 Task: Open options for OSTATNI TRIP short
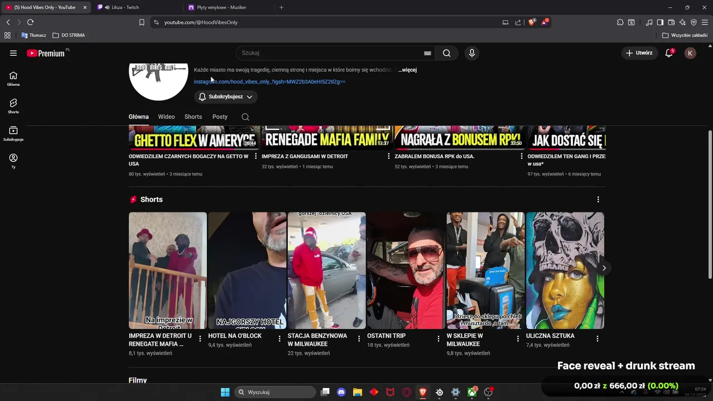(x=438, y=339)
